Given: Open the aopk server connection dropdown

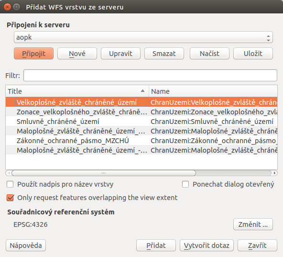Looking at the screenshot, I should (x=143, y=37).
